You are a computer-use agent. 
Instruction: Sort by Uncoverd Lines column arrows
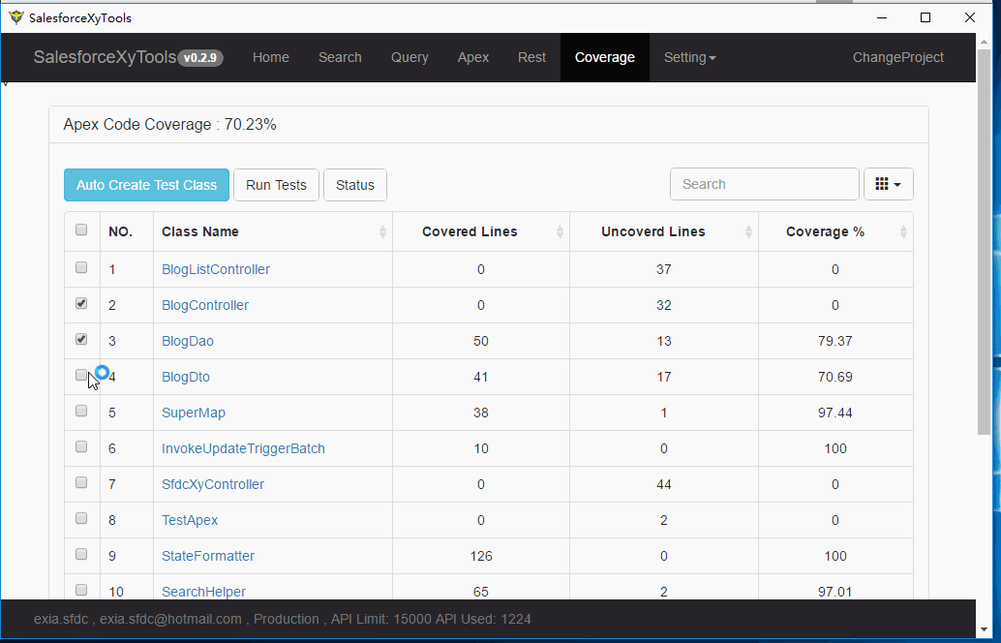(x=748, y=231)
